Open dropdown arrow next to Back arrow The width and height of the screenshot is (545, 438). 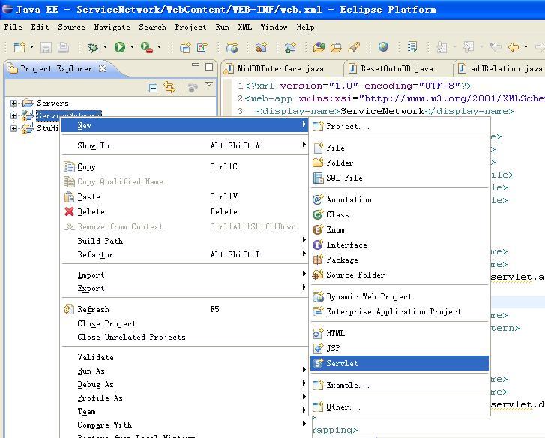coord(526,46)
